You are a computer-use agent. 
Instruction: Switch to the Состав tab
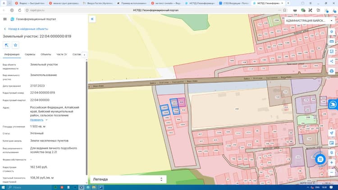tap(77, 54)
